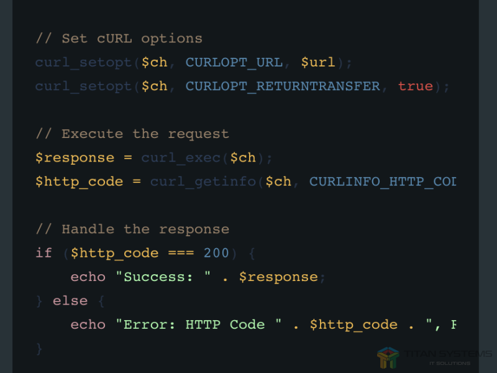Click the red "true" keyword
The image size is (497, 373).
pos(416,86)
